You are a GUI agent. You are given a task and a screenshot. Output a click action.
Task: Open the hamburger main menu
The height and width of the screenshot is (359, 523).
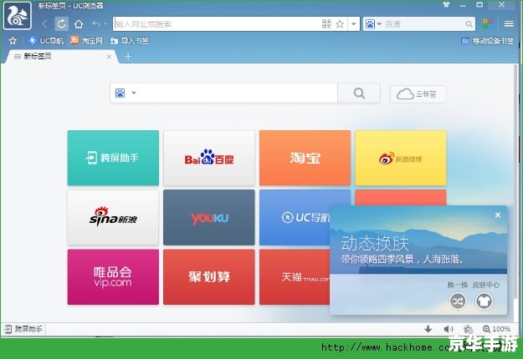coord(509,23)
